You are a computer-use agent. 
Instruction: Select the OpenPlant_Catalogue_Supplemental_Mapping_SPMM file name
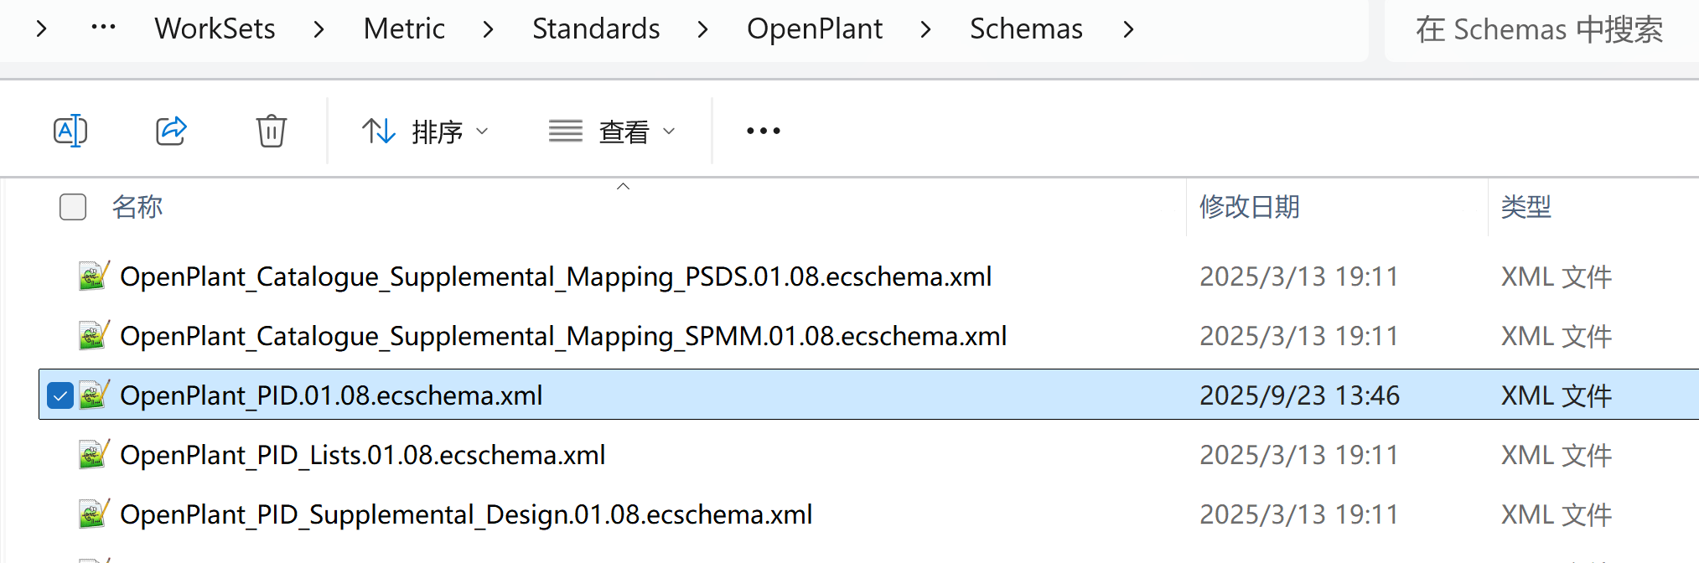(x=563, y=336)
